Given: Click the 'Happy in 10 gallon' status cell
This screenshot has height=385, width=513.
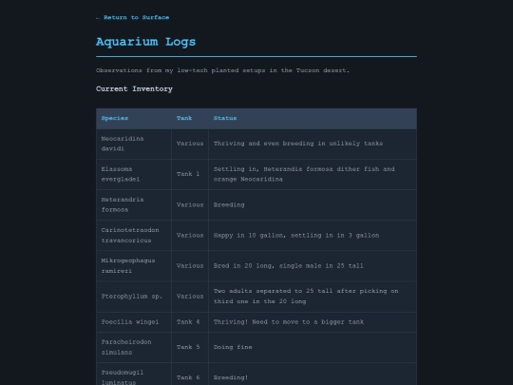Looking at the screenshot, I should tap(313, 235).
